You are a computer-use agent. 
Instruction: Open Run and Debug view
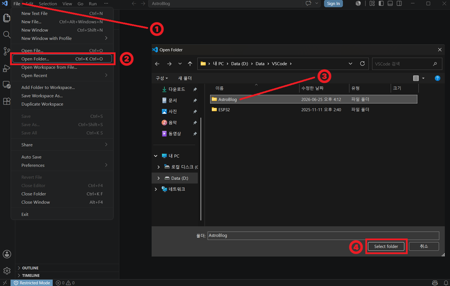tap(7, 68)
